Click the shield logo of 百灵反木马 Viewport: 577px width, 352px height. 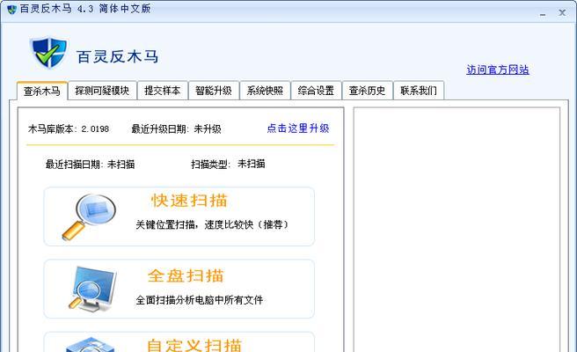[x=48, y=53]
